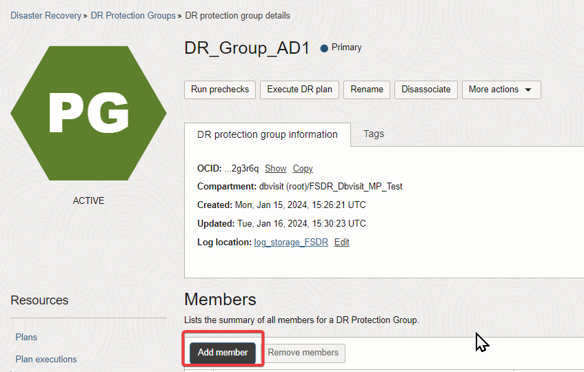Go to DR Protection Groups breadcrumb

tap(133, 16)
